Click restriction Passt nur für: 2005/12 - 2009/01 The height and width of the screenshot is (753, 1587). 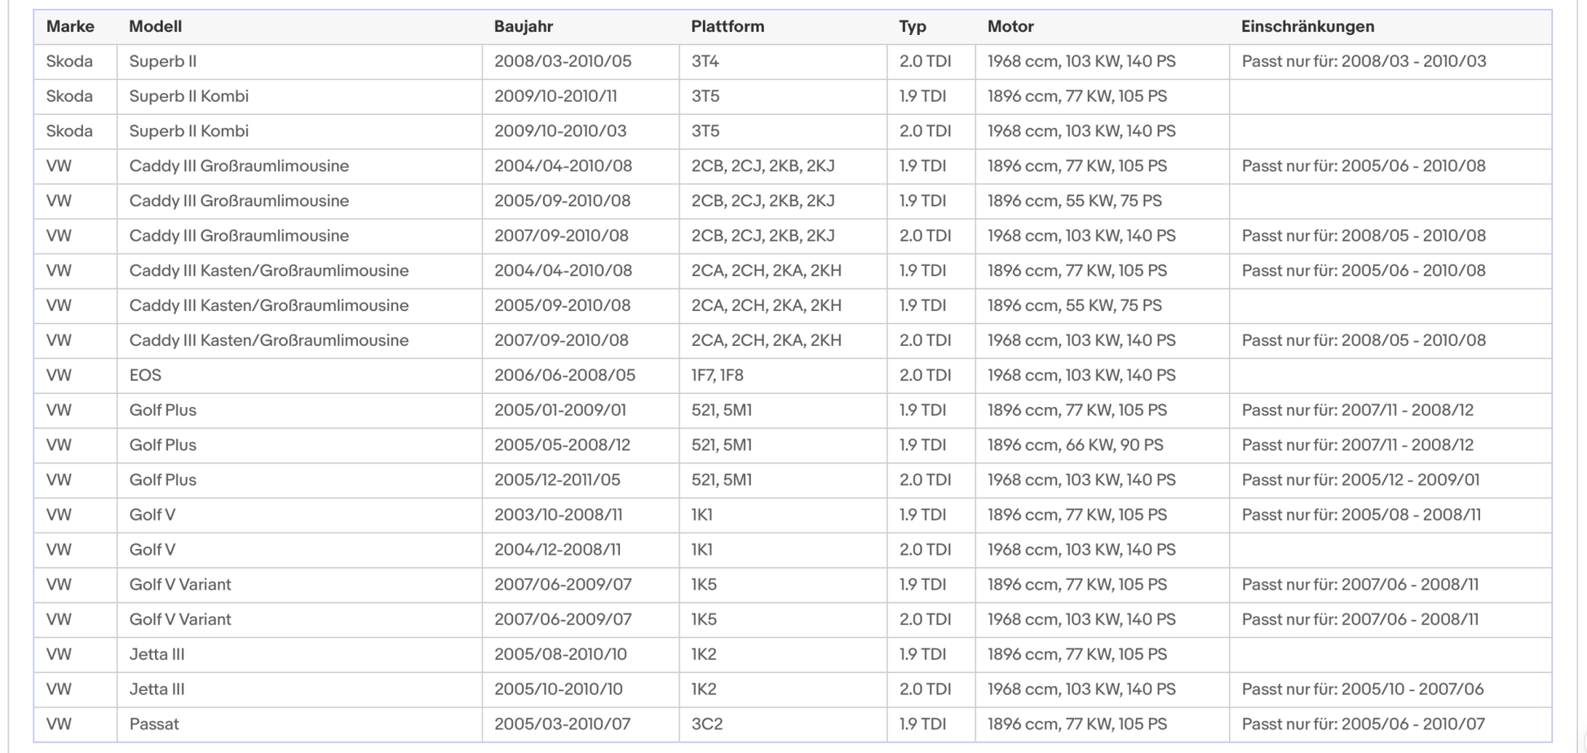pos(1360,481)
